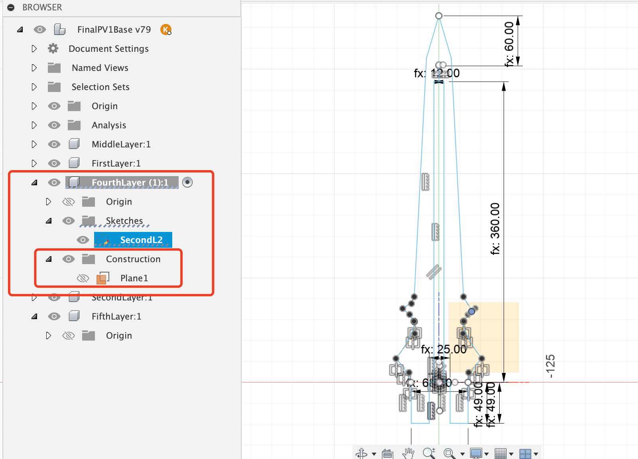This screenshot has width=638, height=459.
Task: Collapse the Construction folder
Action: [x=49, y=259]
